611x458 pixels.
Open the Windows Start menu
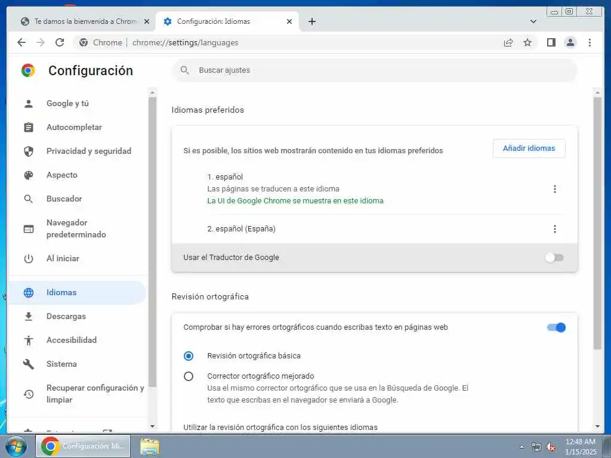pos(16,446)
